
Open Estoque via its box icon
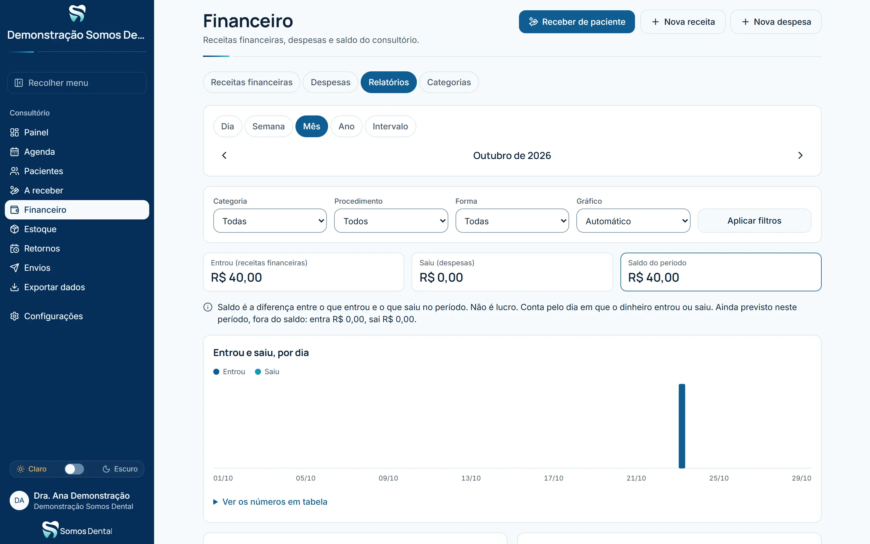click(14, 229)
